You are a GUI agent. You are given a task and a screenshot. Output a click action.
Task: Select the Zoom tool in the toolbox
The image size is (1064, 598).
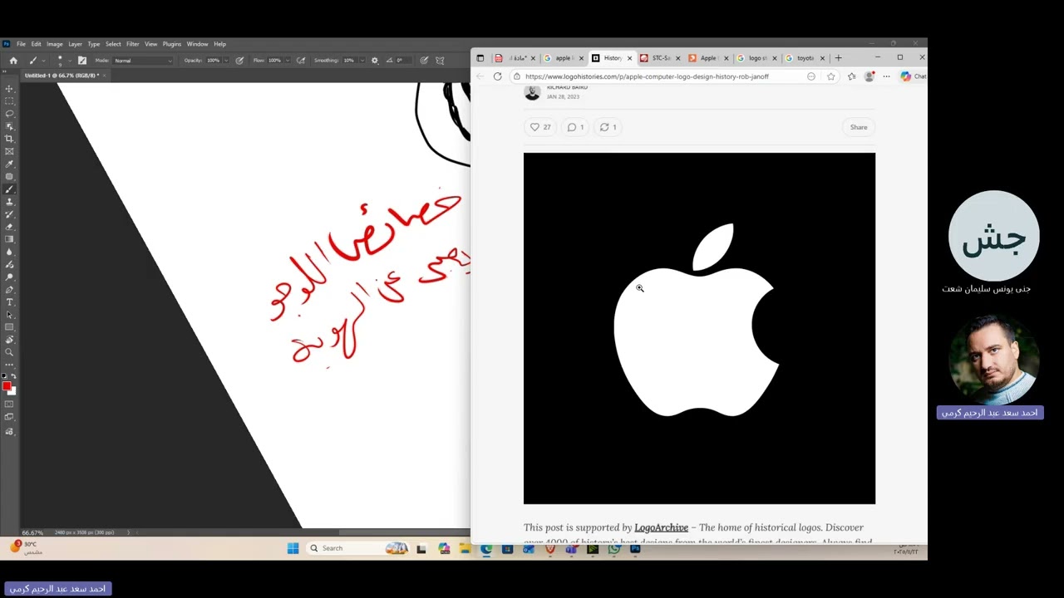[x=9, y=352]
